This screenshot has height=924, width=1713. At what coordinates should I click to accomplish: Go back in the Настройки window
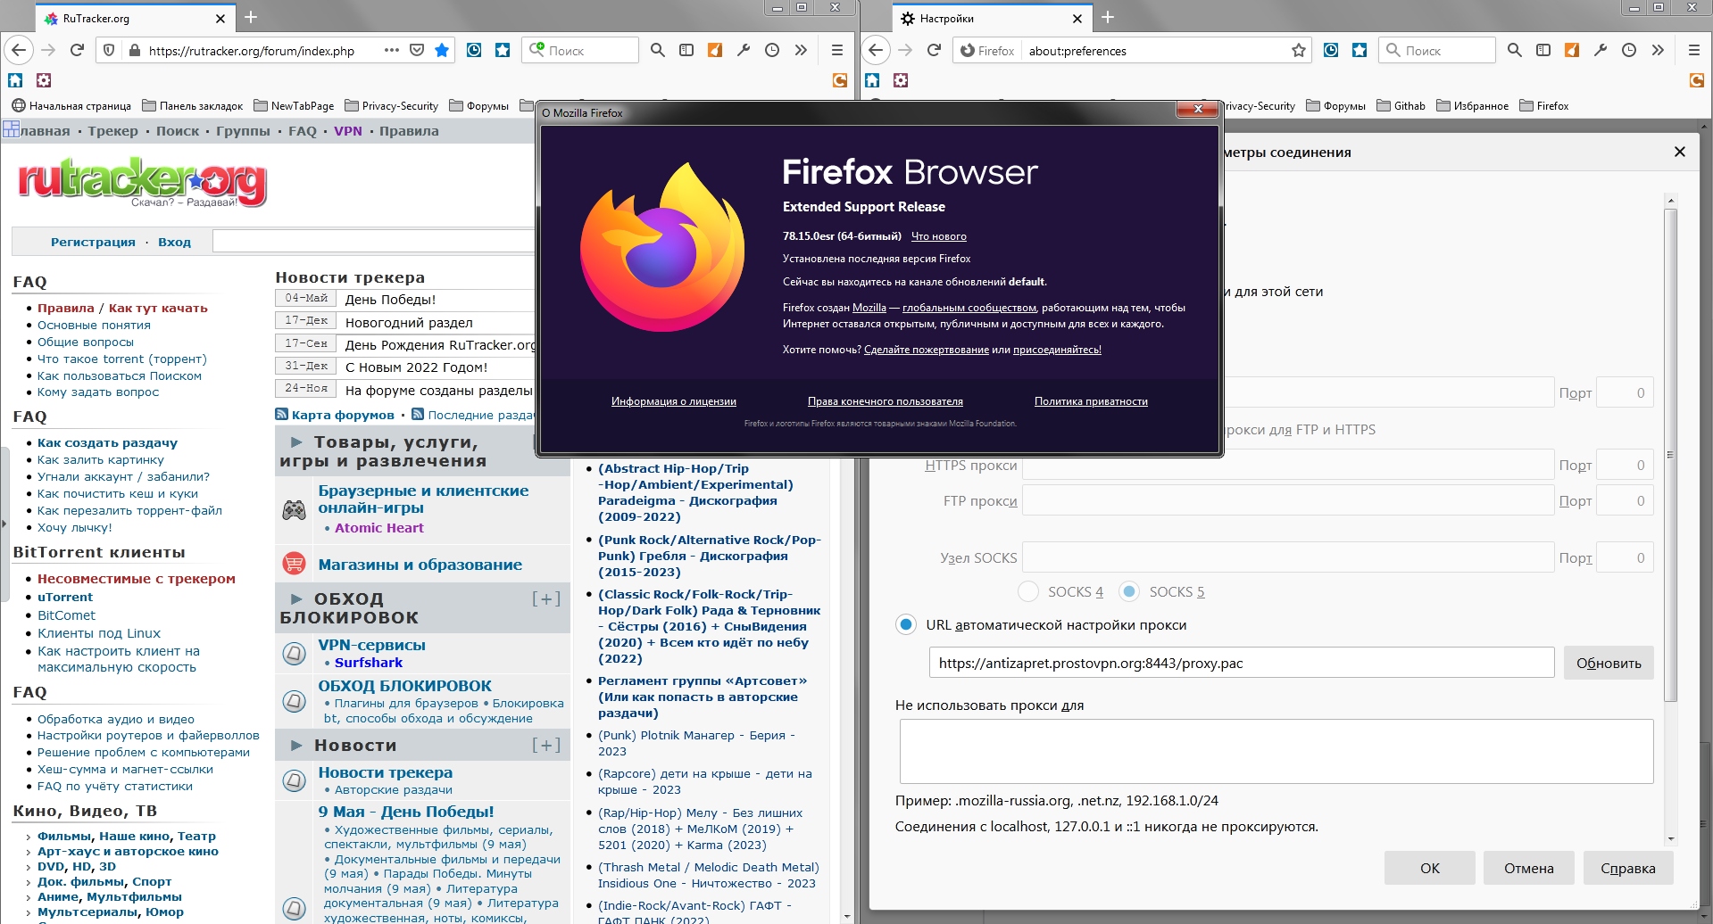(x=877, y=51)
